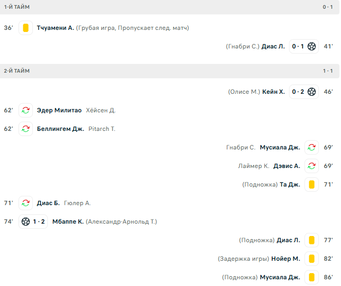Click the goal ball icon for 0-1
The image size is (341, 286).
coord(311,46)
